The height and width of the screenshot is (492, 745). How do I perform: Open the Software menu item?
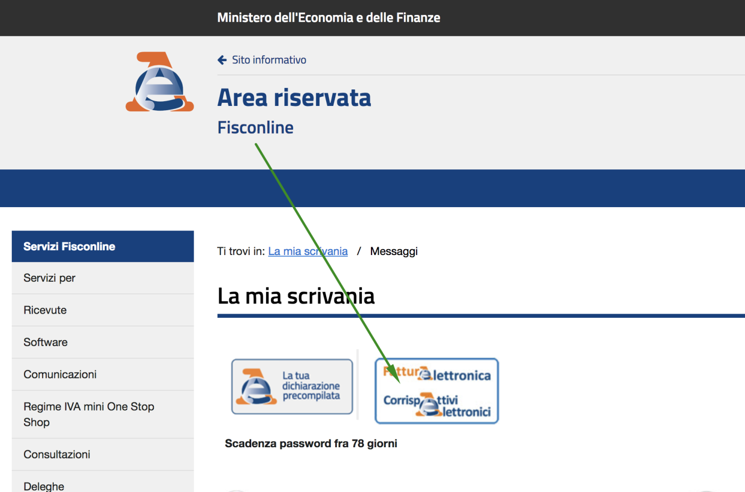click(103, 342)
